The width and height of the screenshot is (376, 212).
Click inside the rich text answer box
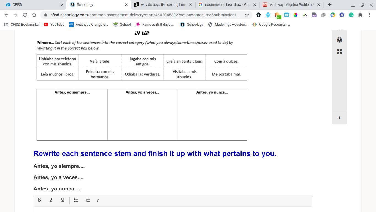tap(173, 209)
